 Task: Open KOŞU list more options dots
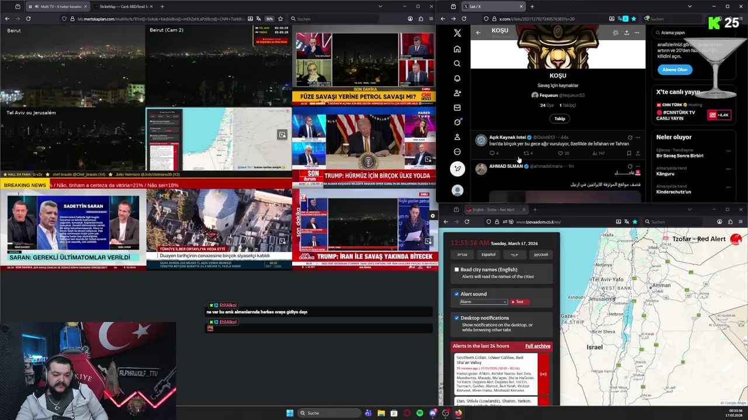tap(637, 33)
